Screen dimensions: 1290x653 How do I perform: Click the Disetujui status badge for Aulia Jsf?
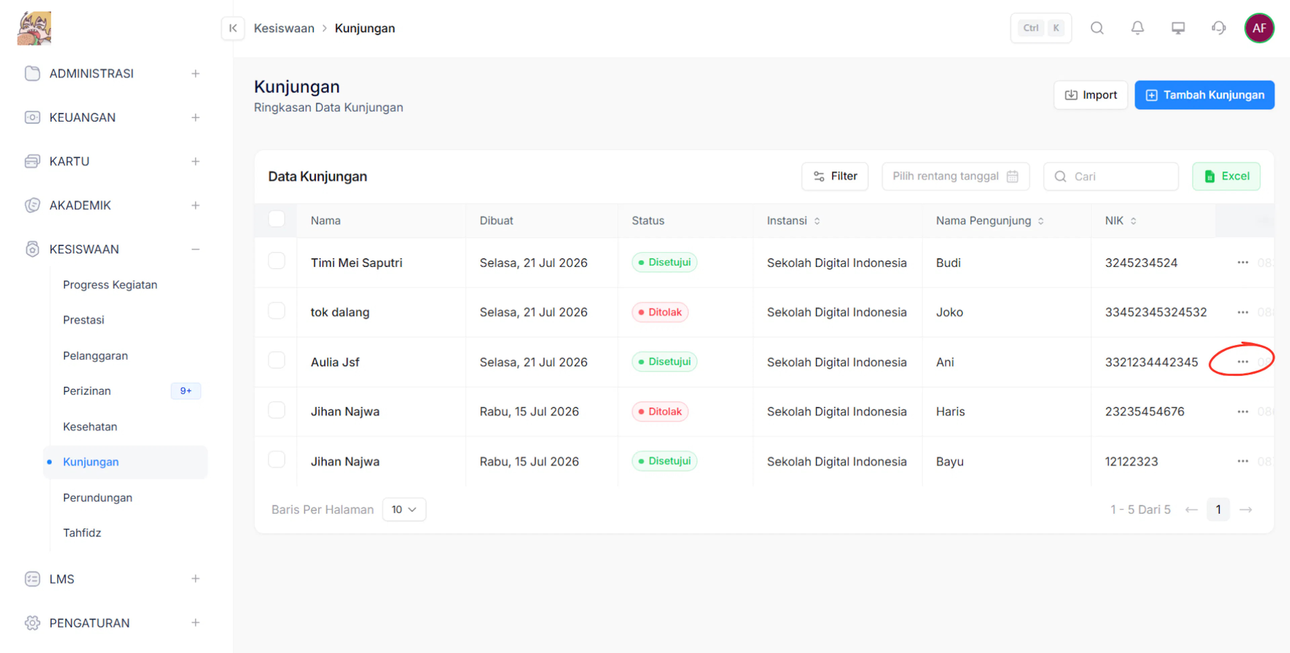click(x=664, y=361)
